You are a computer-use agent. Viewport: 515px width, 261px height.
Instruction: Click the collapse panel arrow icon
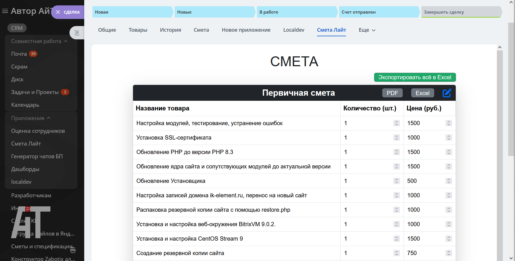(77, 33)
